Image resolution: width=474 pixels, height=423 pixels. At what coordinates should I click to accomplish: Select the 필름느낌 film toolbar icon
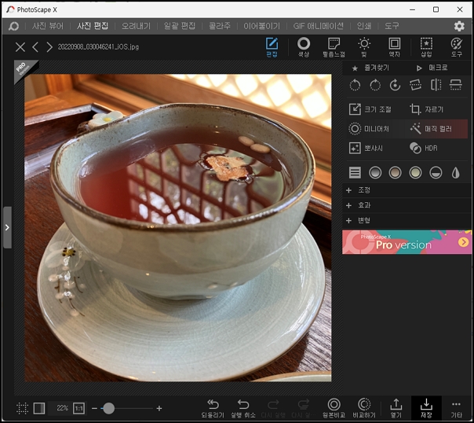tap(334, 47)
